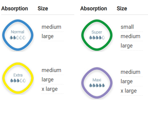Click the green Super absorption badge

point(97,35)
